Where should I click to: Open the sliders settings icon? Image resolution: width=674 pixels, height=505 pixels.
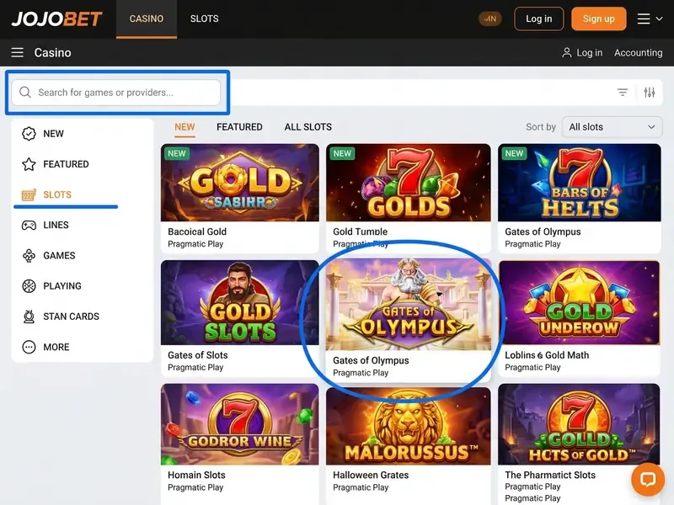[x=650, y=92]
